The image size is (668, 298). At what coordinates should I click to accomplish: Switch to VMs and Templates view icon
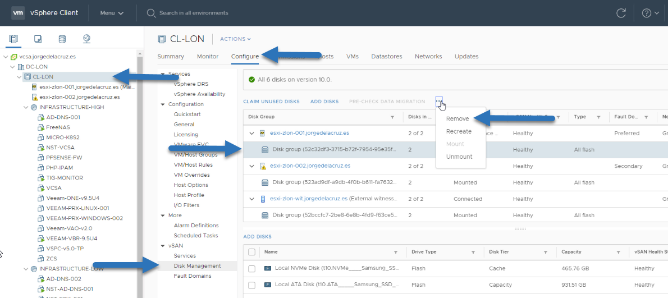click(38, 39)
